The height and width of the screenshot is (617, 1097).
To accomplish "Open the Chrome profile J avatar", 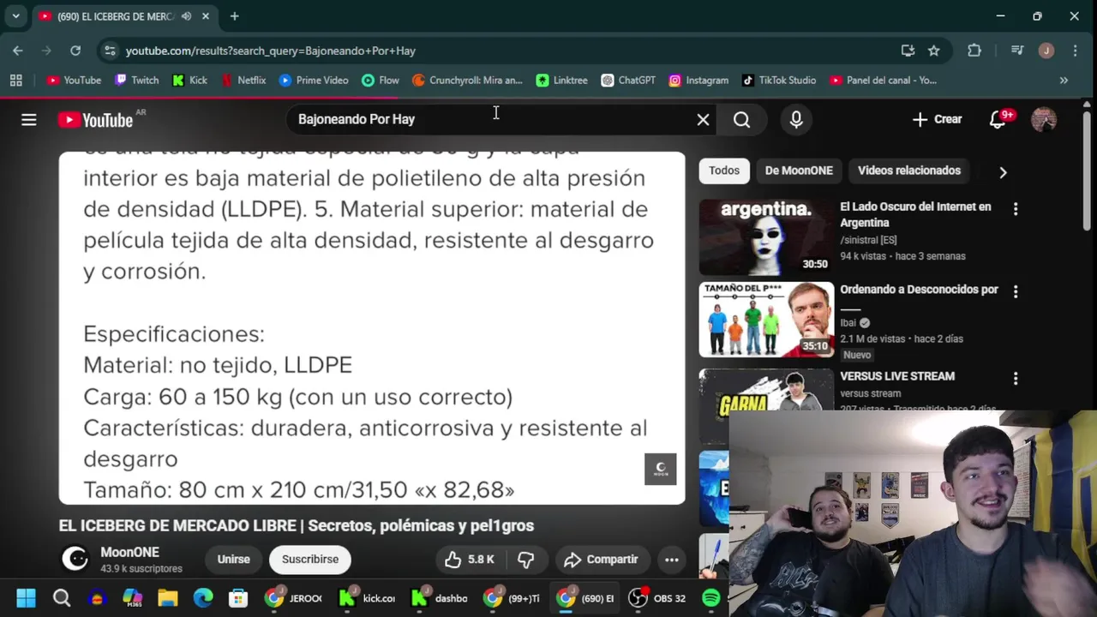I will pyautogui.click(x=1046, y=51).
